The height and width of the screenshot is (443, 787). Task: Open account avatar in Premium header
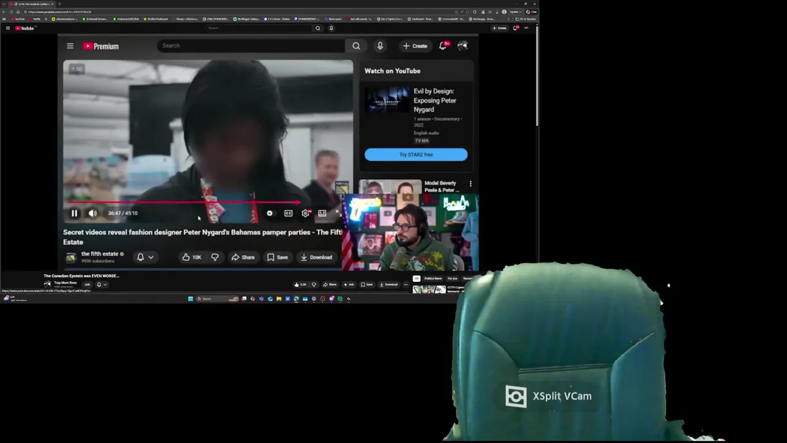462,46
